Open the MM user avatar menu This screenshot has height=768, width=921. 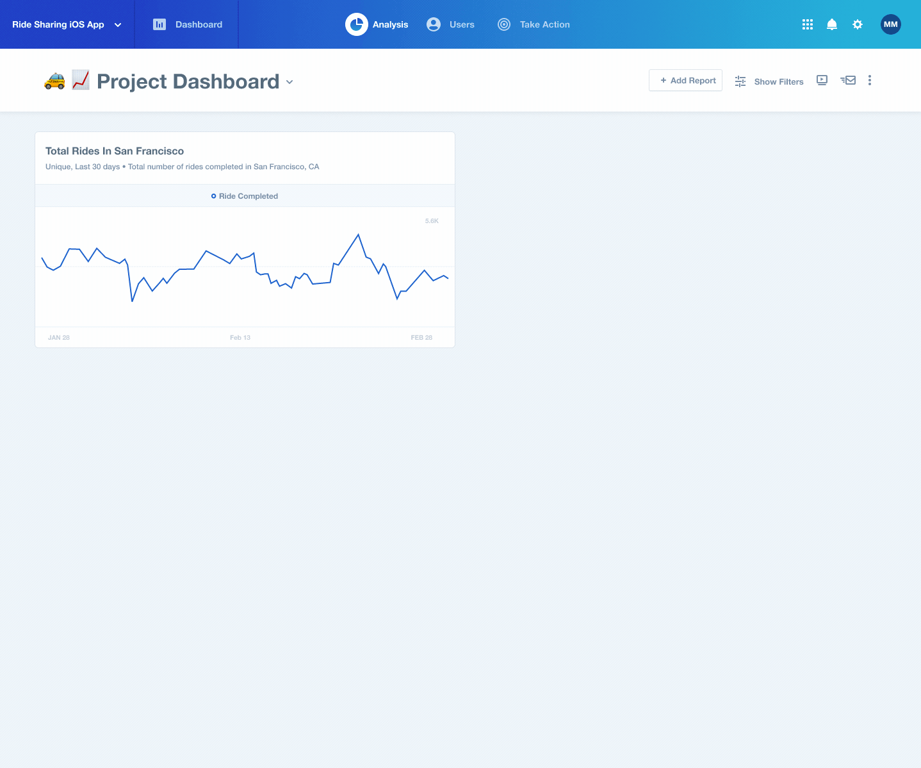[891, 24]
